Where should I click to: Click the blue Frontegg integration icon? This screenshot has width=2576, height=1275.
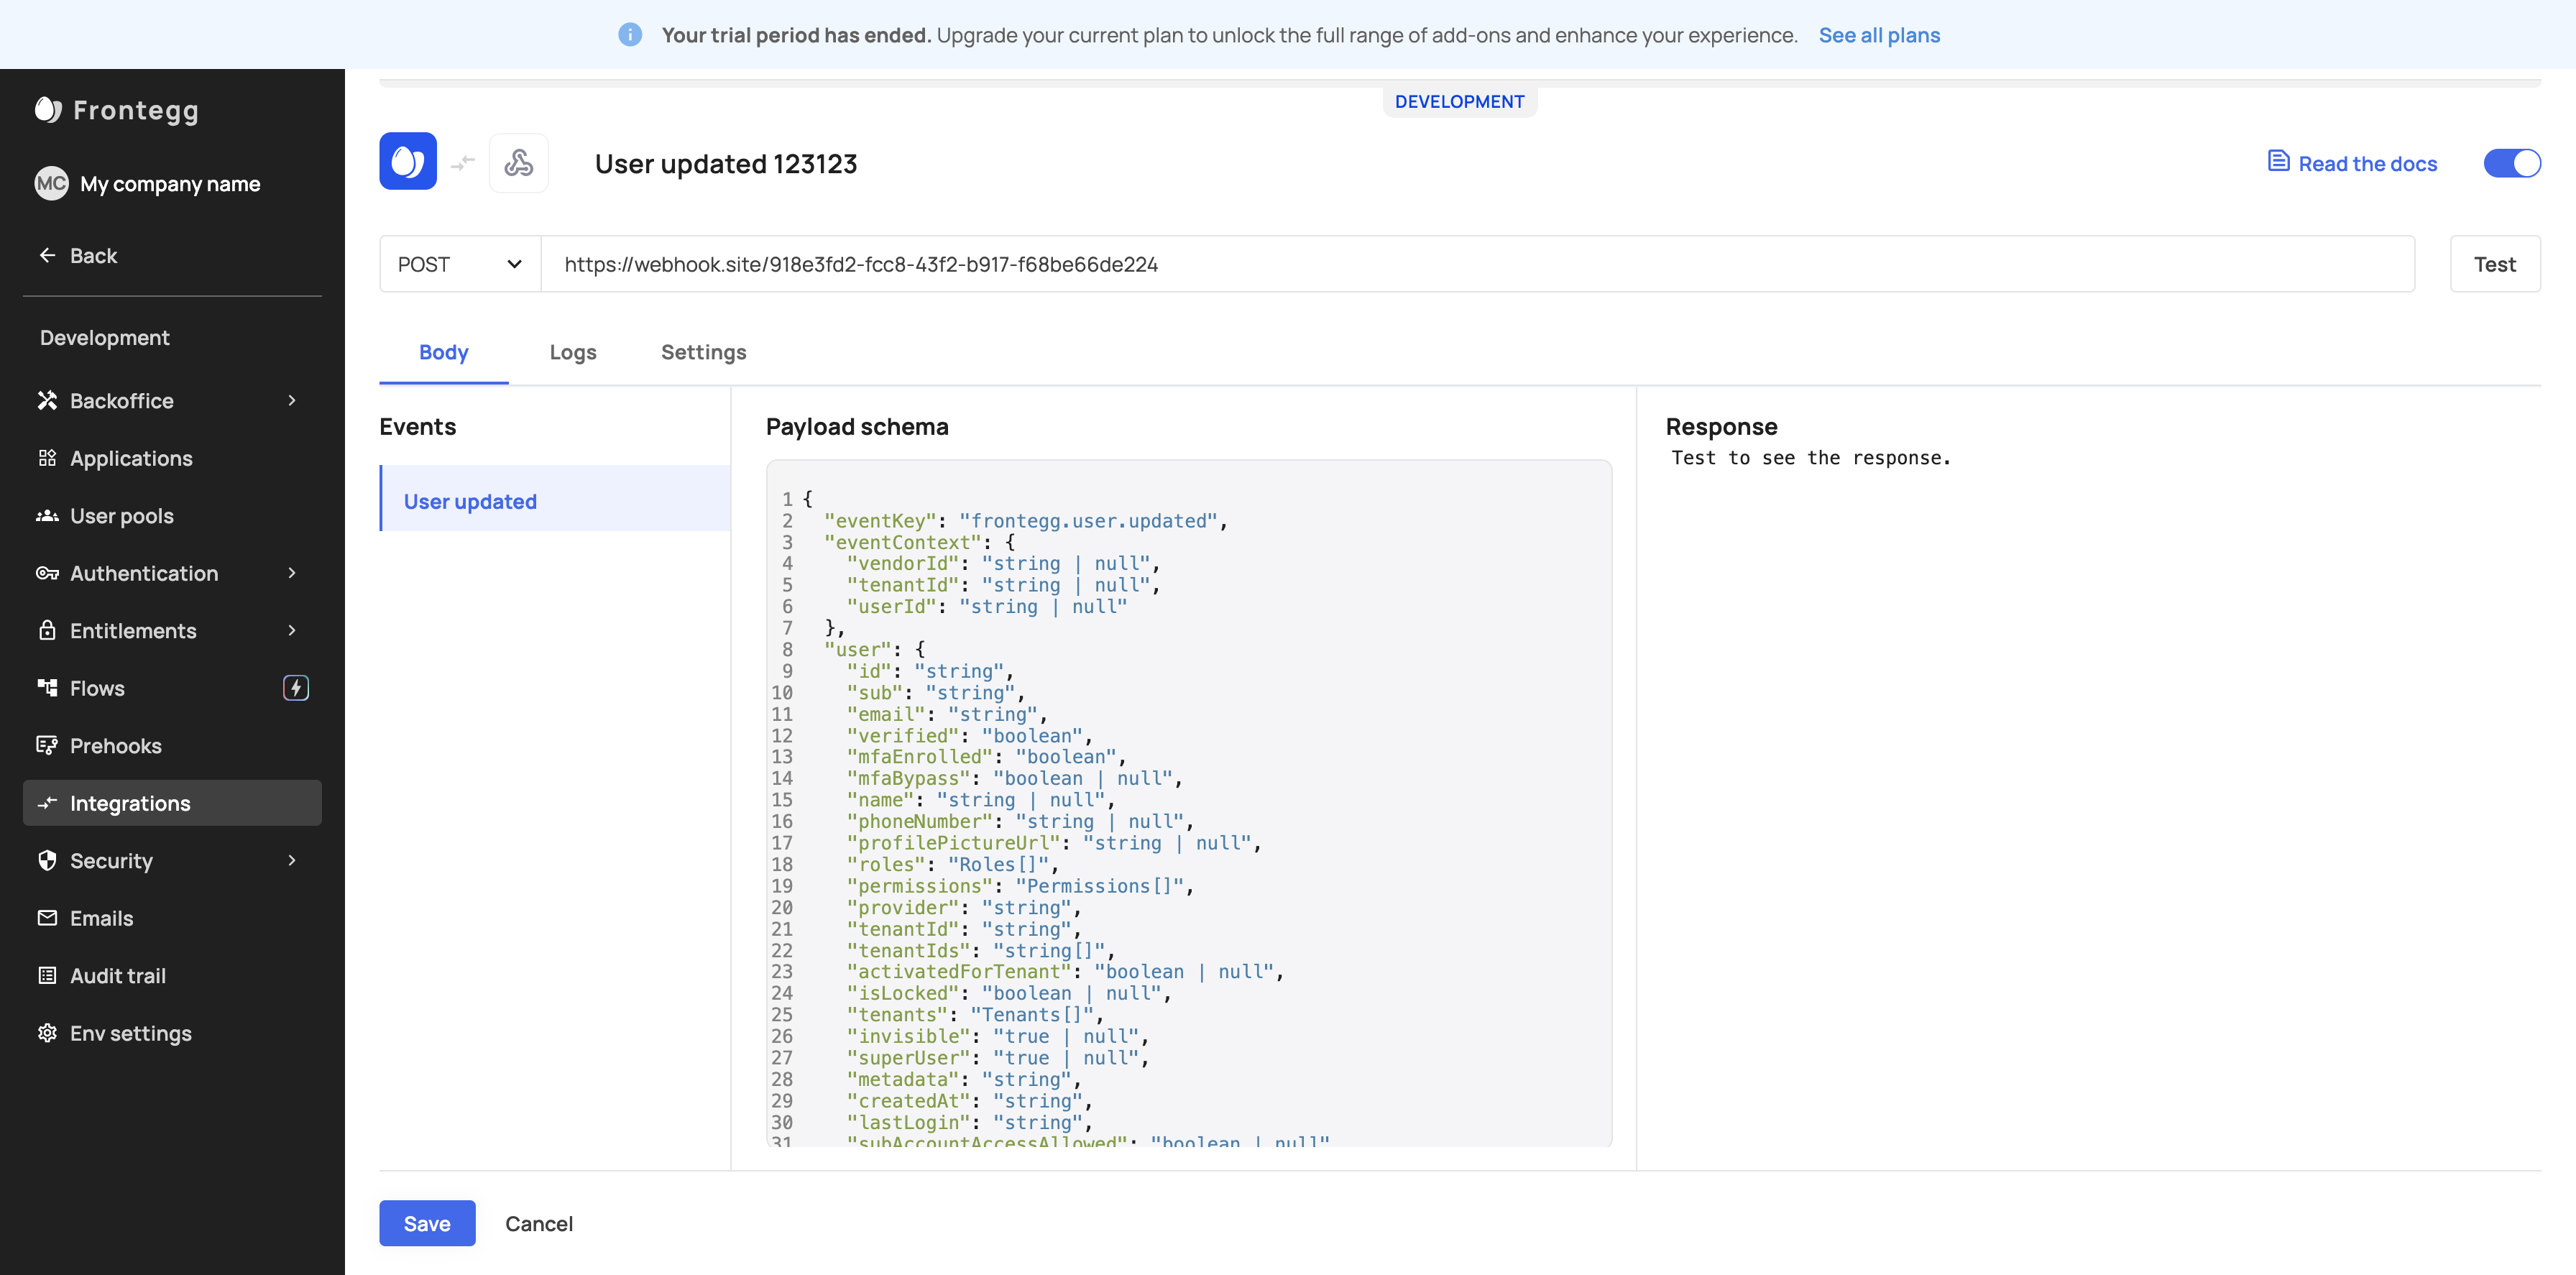coord(408,162)
